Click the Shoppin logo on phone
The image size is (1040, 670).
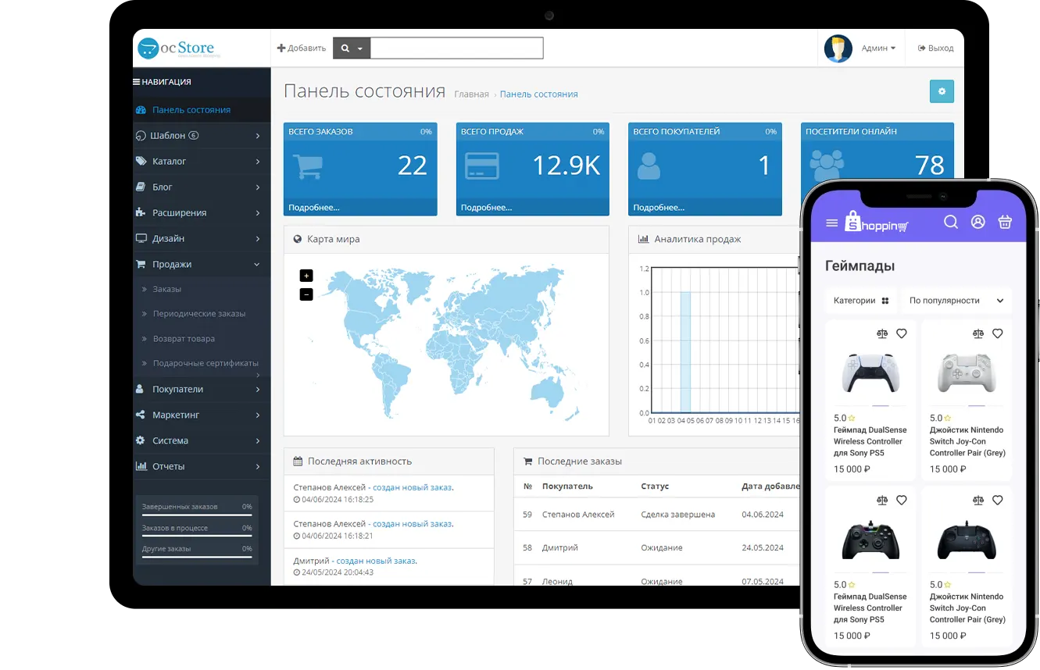point(876,223)
